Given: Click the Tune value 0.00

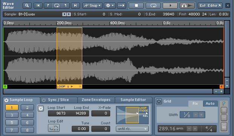Looking at the screenshot, I should (x=80, y=129).
